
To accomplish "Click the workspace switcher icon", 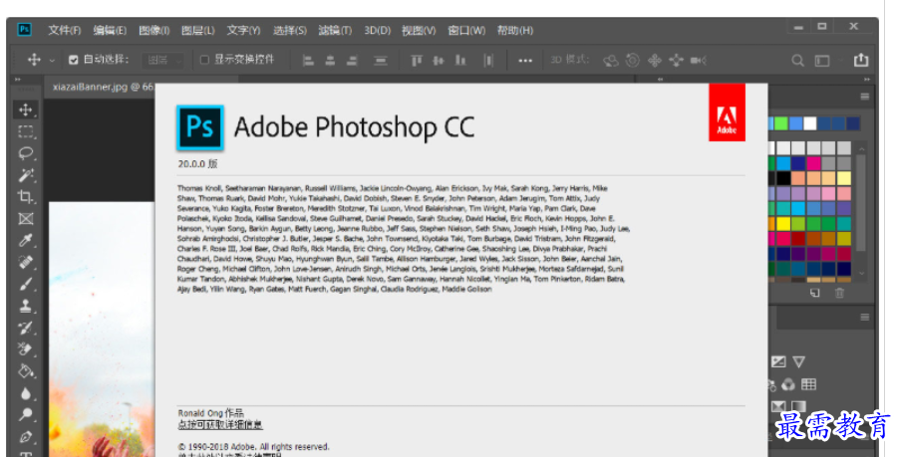I will pyautogui.click(x=822, y=60).
